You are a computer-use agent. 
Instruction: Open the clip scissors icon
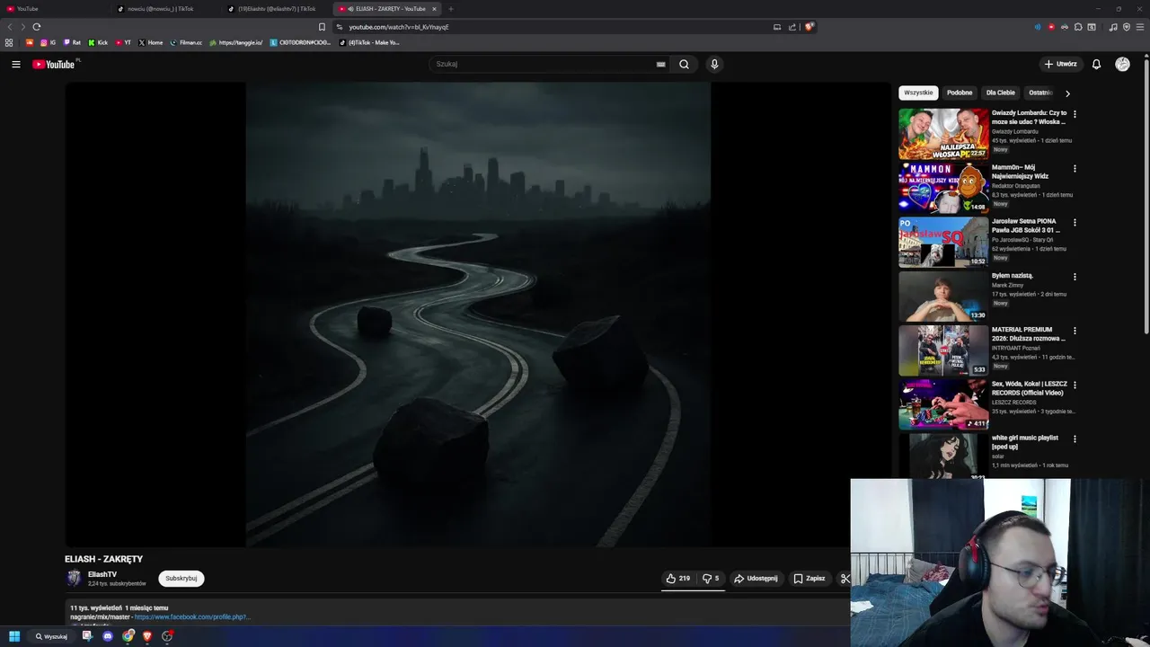(845, 579)
